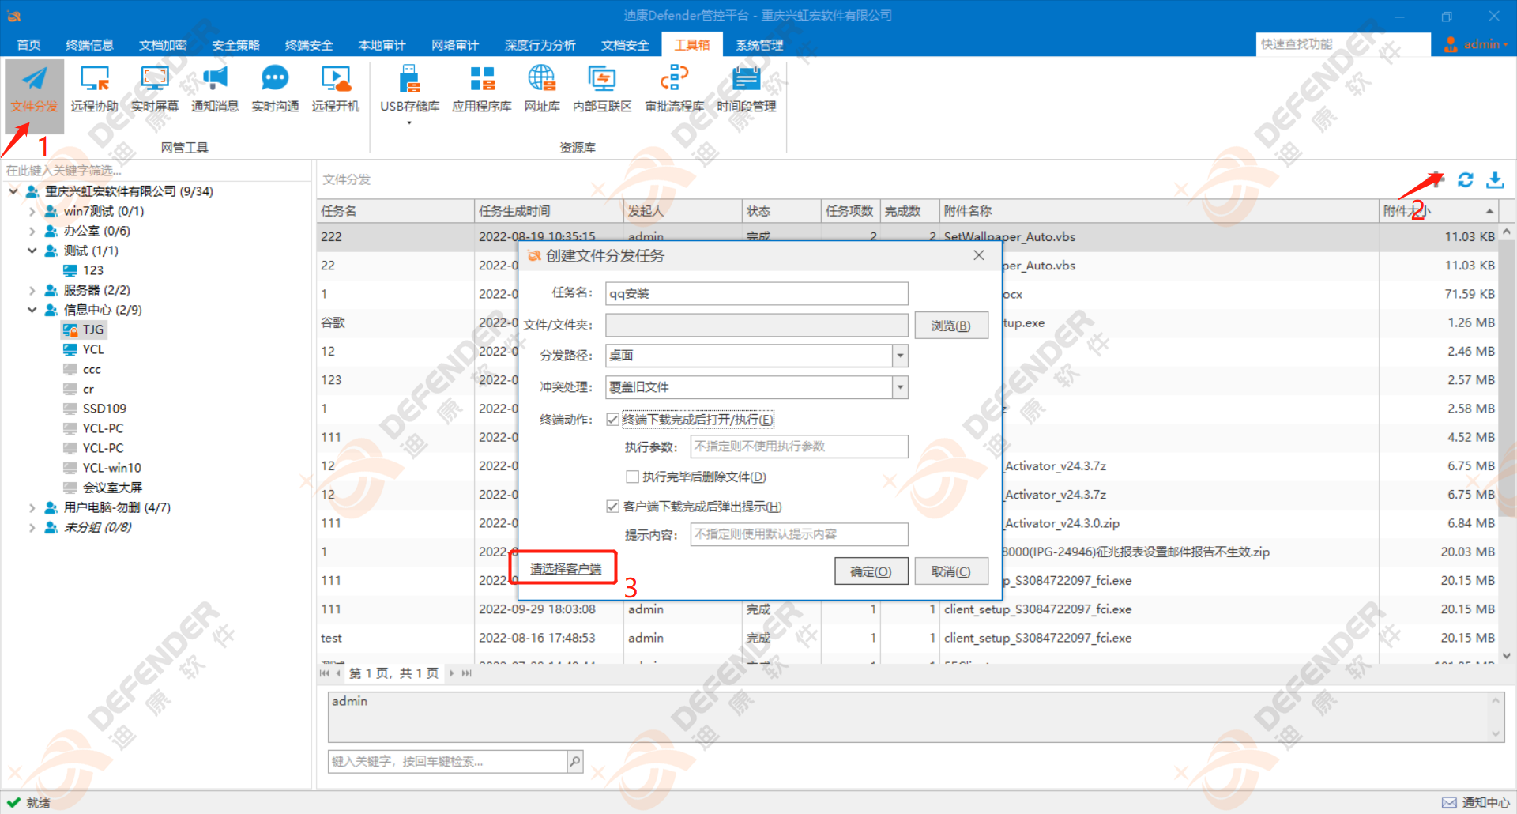This screenshot has width=1517, height=814.
Task: Open the 远程协助 remote assistance tool
Action: [x=94, y=88]
